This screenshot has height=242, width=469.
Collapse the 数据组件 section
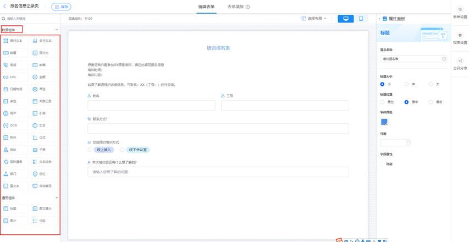point(57,30)
